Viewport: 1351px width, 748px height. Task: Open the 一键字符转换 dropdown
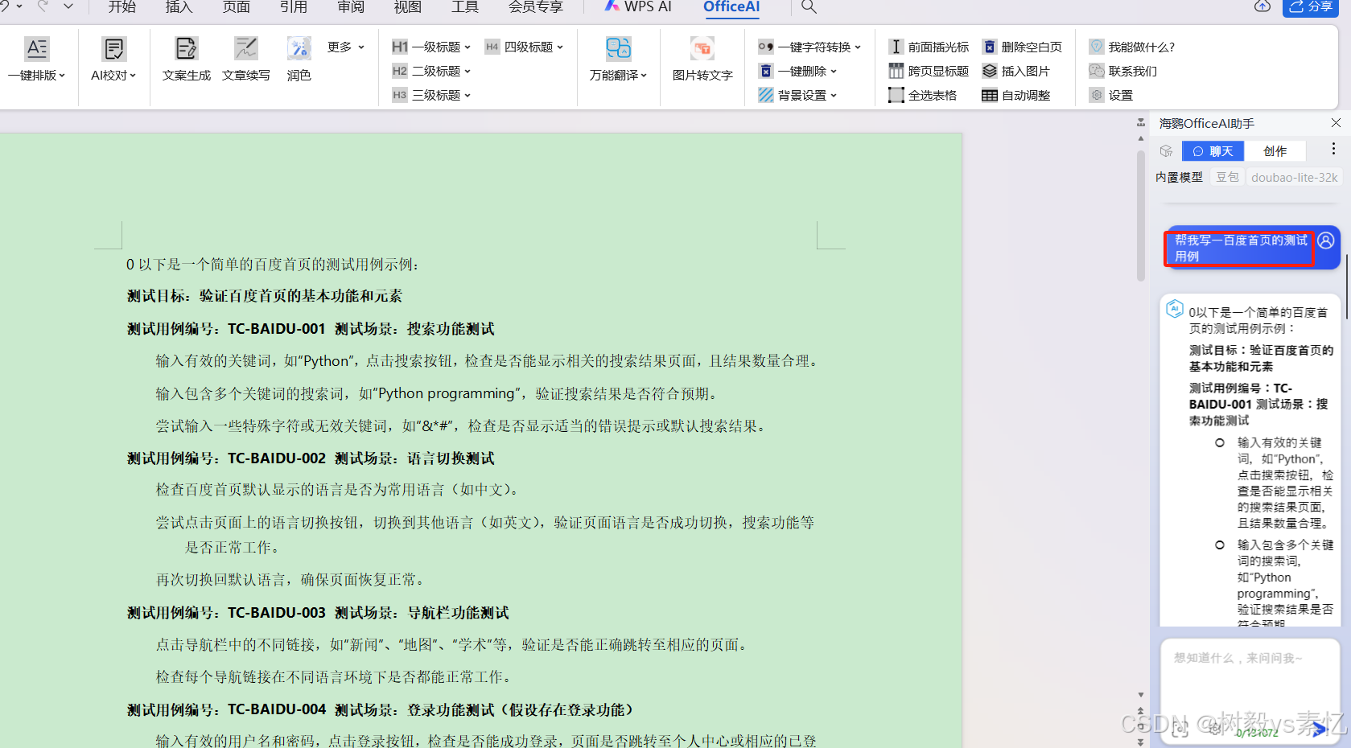[x=809, y=47]
